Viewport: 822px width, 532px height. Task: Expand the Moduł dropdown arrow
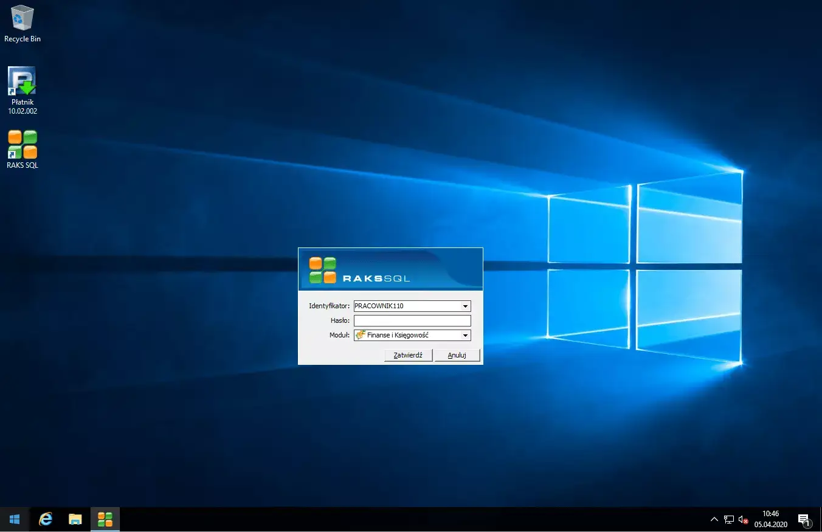(465, 336)
